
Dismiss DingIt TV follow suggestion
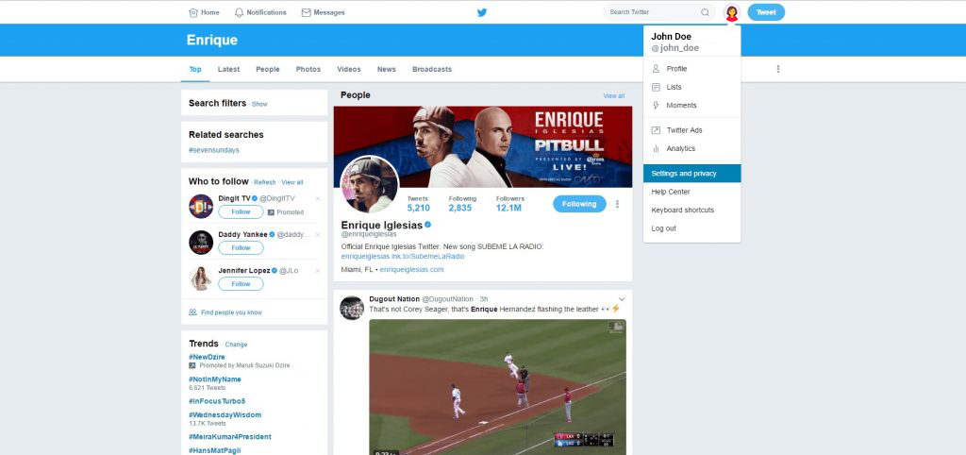tap(317, 198)
